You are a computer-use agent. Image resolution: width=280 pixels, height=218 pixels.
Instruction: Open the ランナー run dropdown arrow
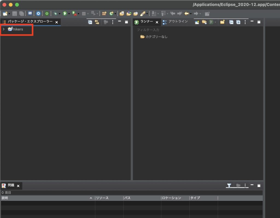point(215,22)
